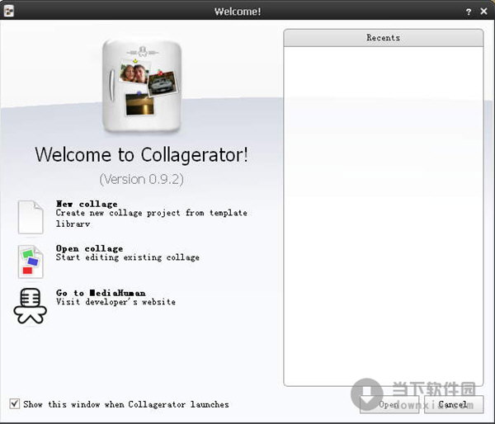Click the Open collage colored-photos icon
Image resolution: width=495 pixels, height=424 pixels.
[x=31, y=261]
